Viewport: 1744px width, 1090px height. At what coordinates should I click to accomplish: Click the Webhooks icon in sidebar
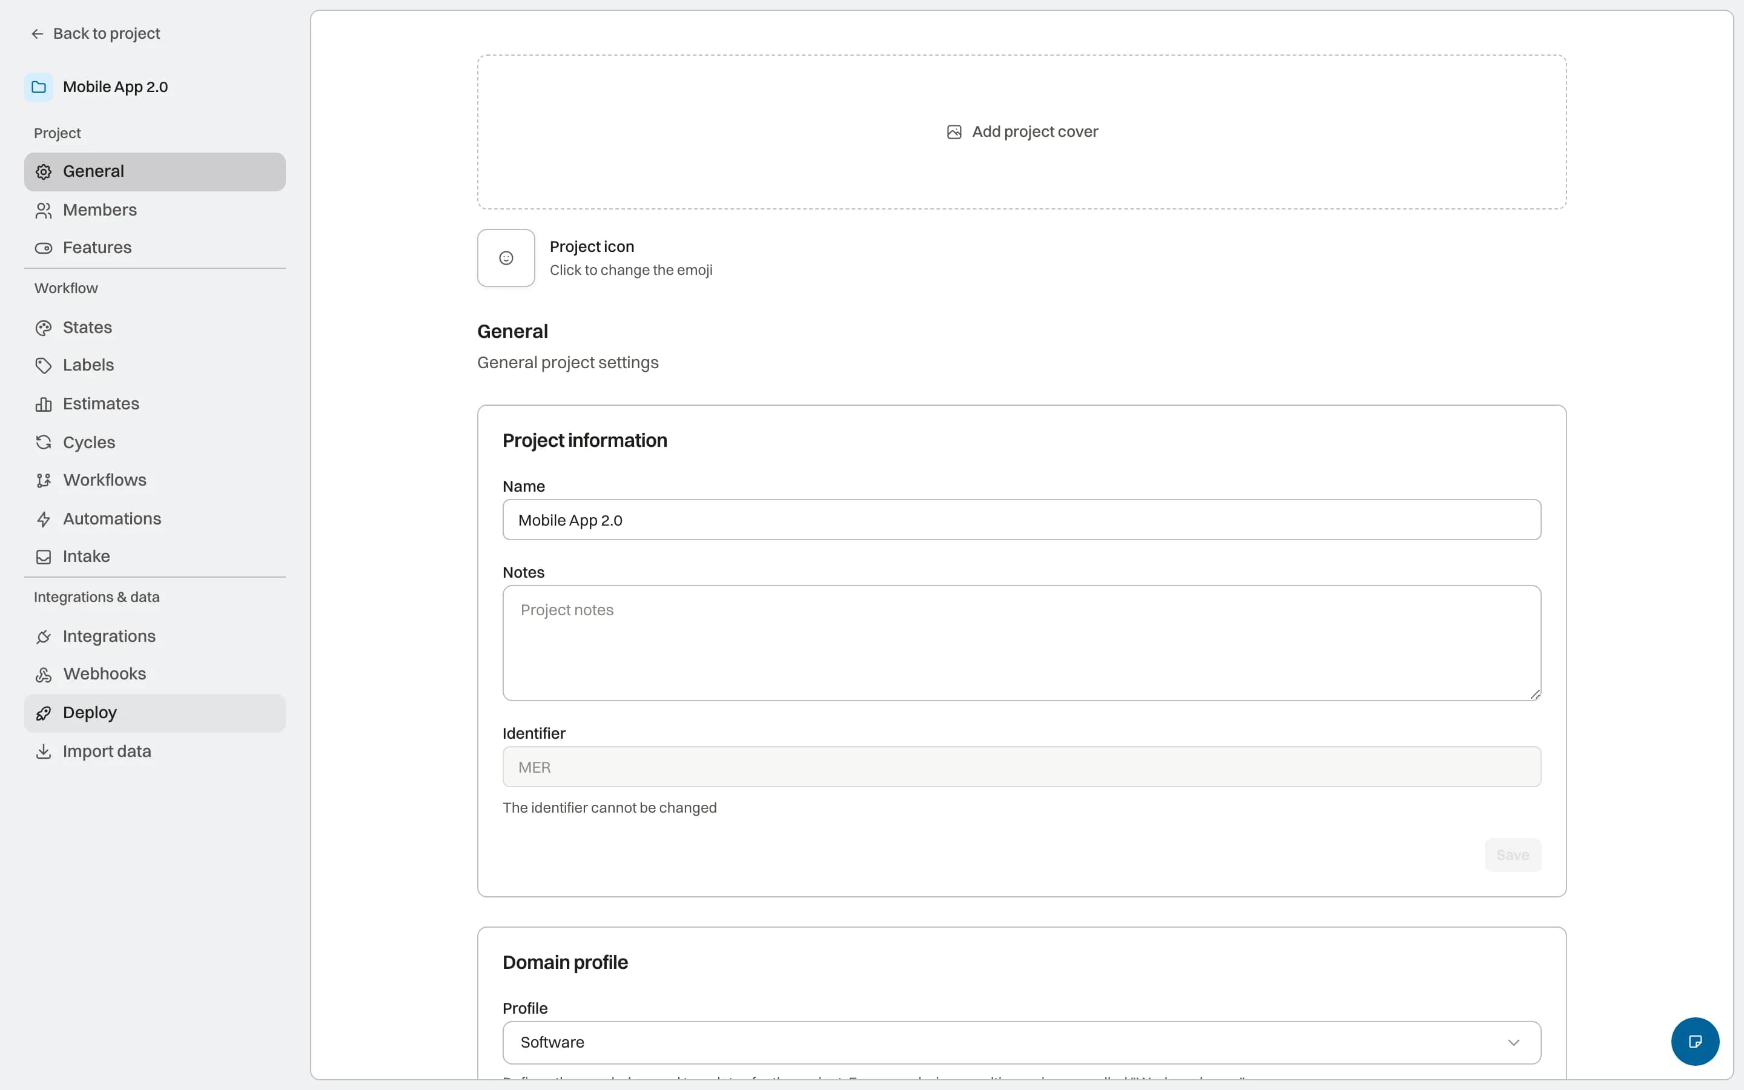click(44, 674)
